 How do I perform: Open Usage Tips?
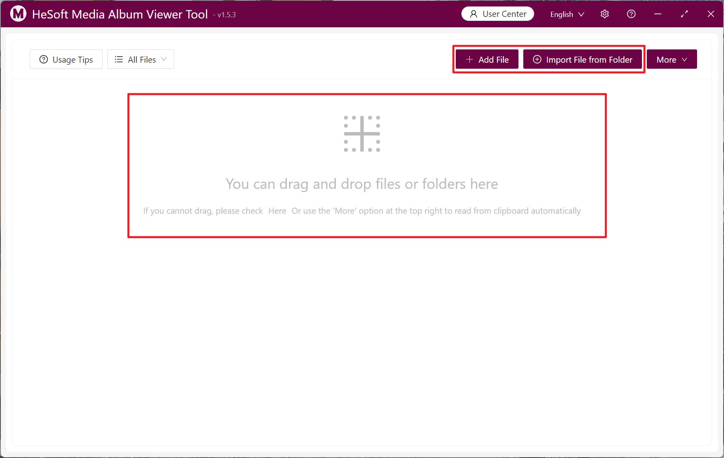[x=66, y=59]
